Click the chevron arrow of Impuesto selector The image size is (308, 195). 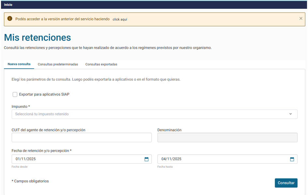[290, 114]
